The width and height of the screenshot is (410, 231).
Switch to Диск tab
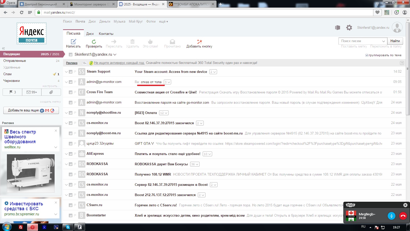point(90,34)
